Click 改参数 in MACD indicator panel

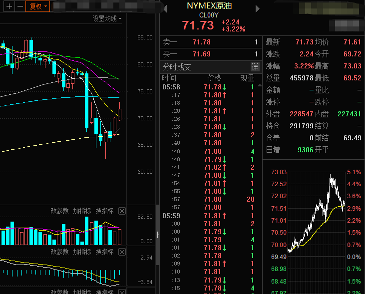click(59, 252)
